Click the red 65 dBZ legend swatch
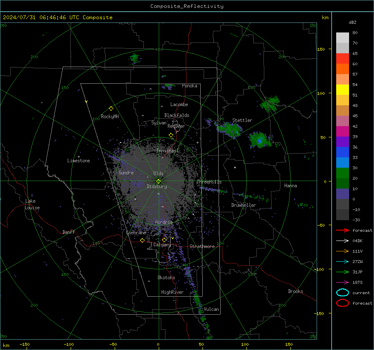The image size is (374, 350). tap(342, 58)
